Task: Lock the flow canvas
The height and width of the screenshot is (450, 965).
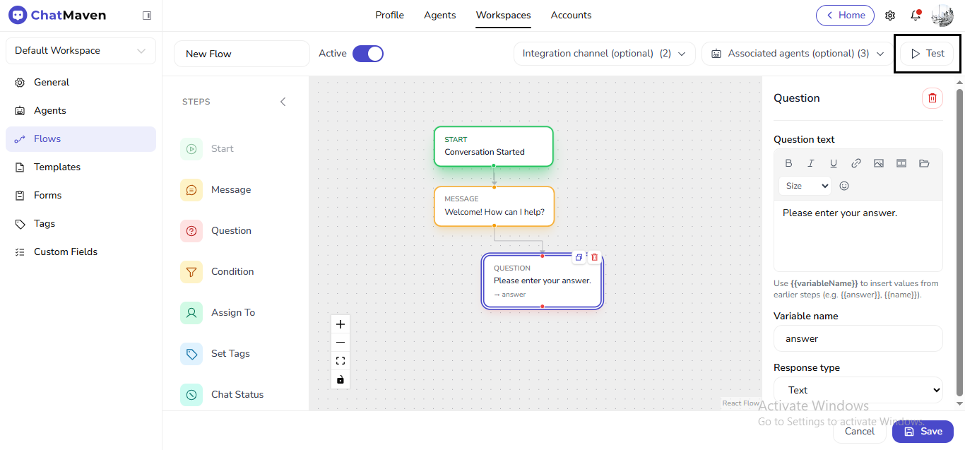Action: (341, 379)
